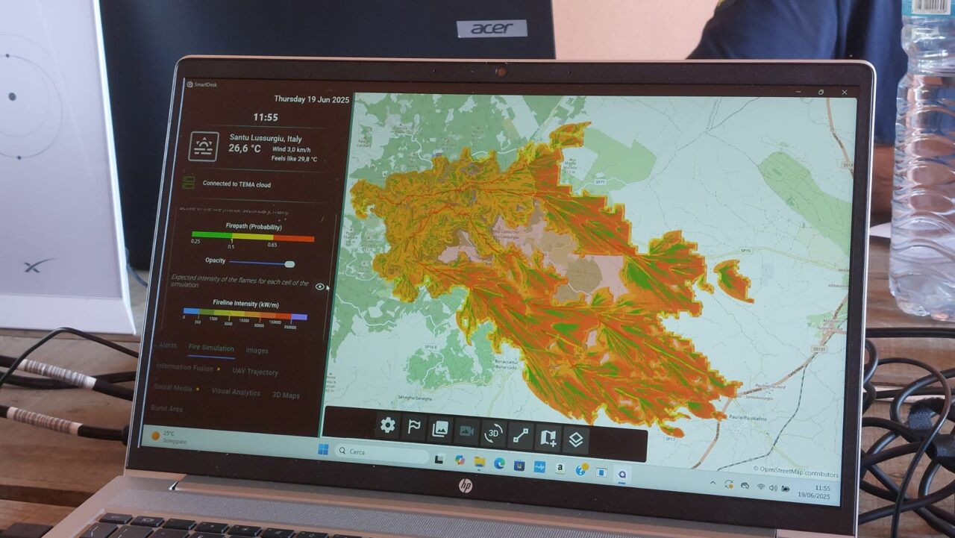
Task: Toggle fireline intensity visibility eye icon
Action: point(320,287)
